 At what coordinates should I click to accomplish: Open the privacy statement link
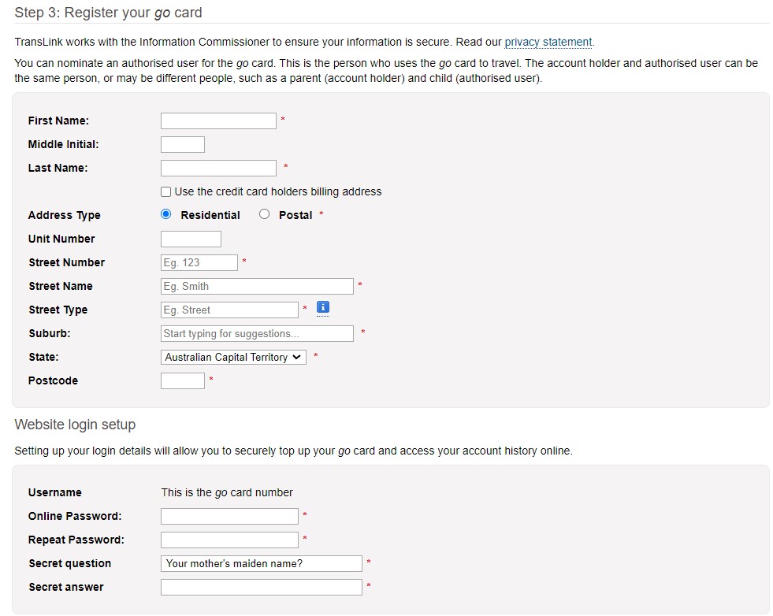(x=548, y=42)
